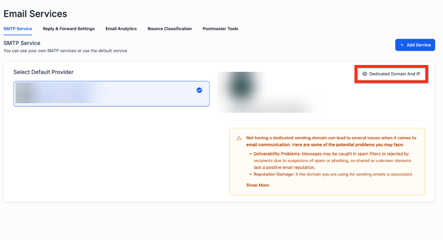
Task: Click the 'Email Services' page title
Action: [36, 14]
